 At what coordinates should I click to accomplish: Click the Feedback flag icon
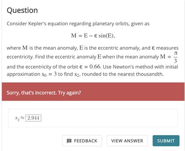69,141
